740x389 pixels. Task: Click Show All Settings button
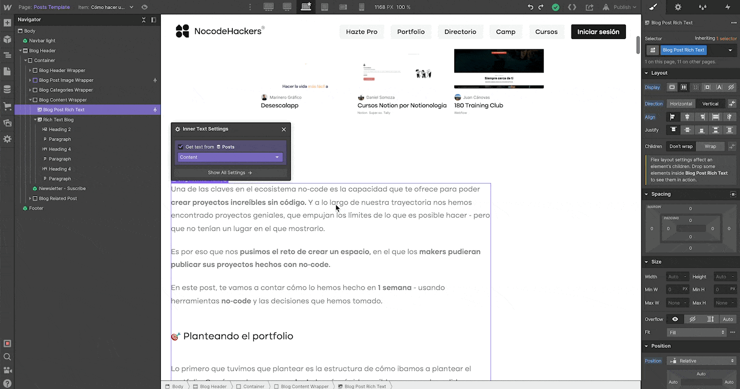click(x=230, y=172)
